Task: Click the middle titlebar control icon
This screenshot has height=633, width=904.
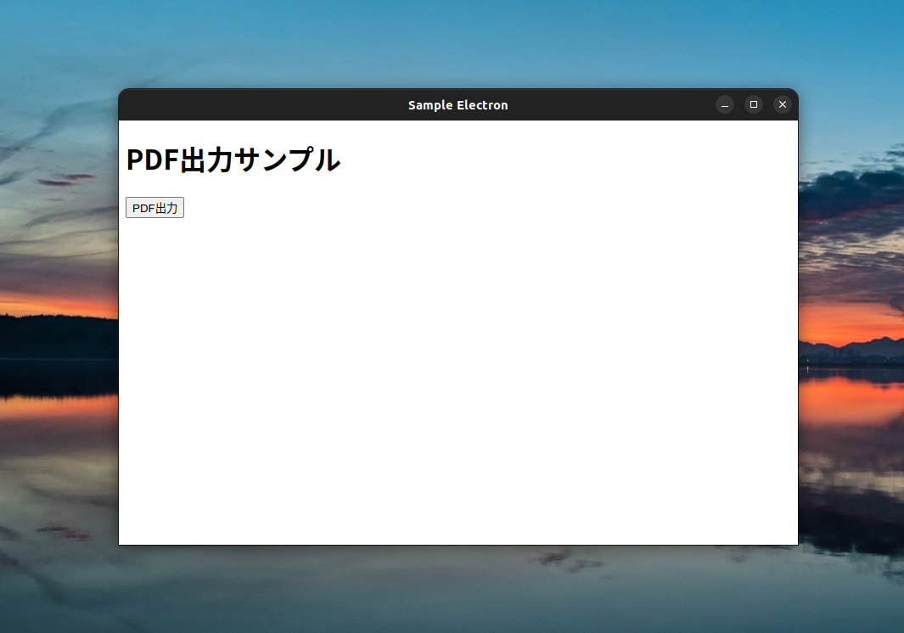Action: (x=754, y=104)
